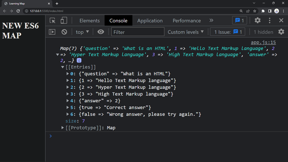This screenshot has height=162, width=288.
Task: Bookmark this page with star icon
Action: (255, 11)
